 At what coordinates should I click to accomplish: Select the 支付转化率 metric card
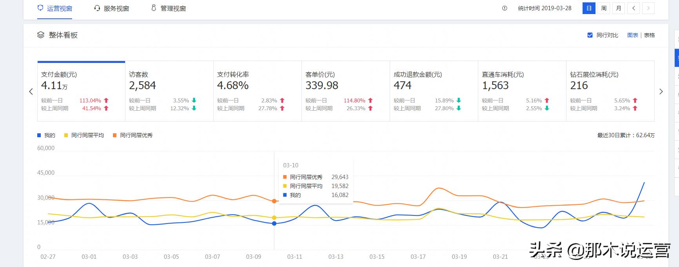pyautogui.click(x=257, y=91)
